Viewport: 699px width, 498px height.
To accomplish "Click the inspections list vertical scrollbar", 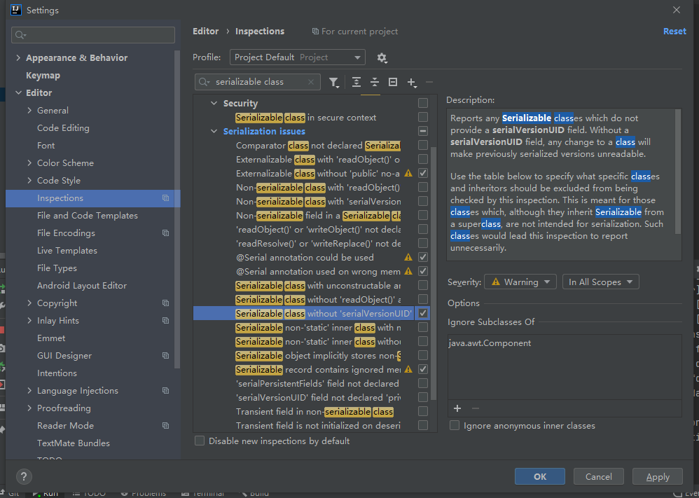I will tap(434, 273).
